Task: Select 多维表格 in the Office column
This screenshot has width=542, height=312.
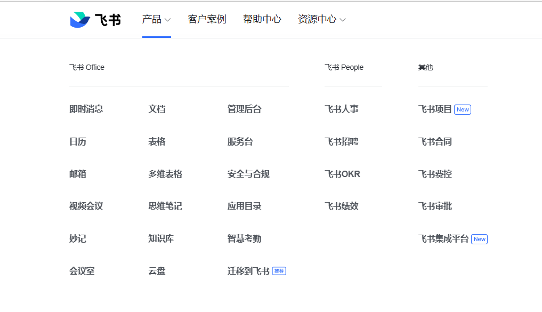Action: 165,174
